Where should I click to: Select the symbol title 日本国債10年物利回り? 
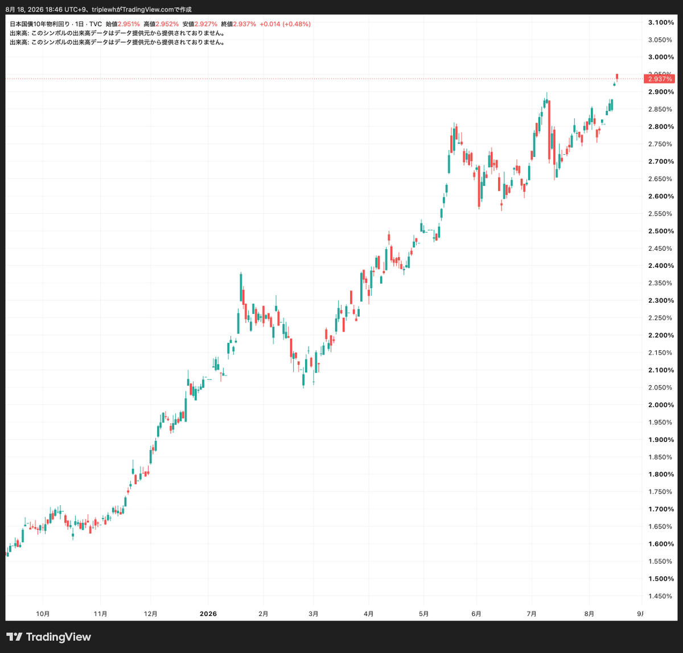tap(40, 24)
